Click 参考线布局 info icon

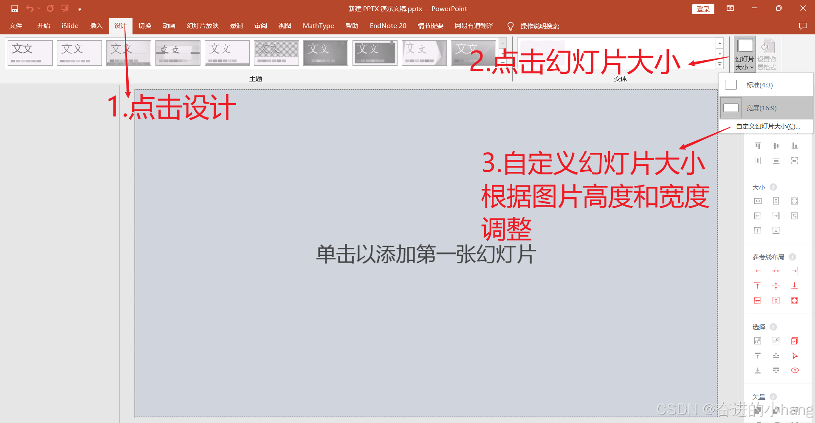tap(792, 257)
